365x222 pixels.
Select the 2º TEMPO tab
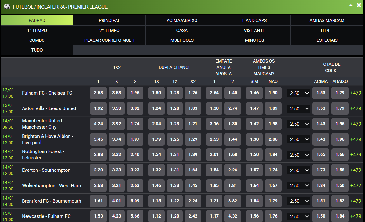[109, 30]
